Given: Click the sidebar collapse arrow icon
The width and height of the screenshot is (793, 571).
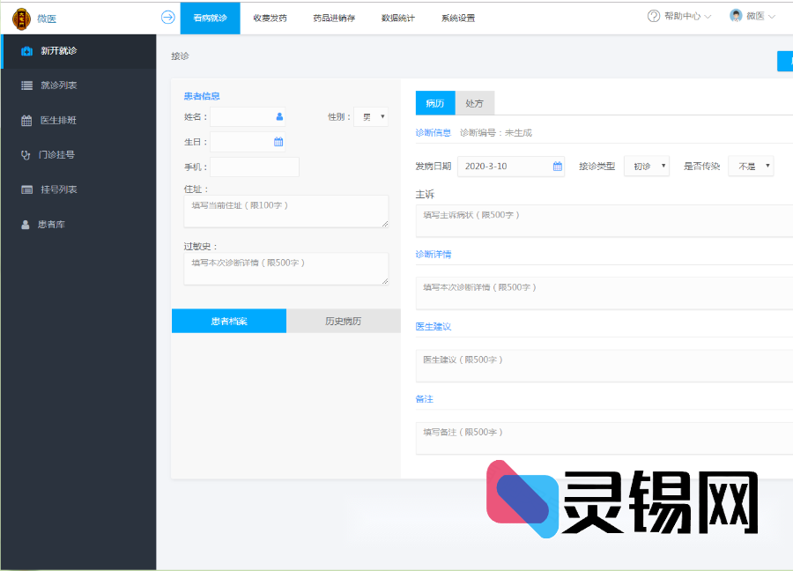Looking at the screenshot, I should tap(168, 17).
